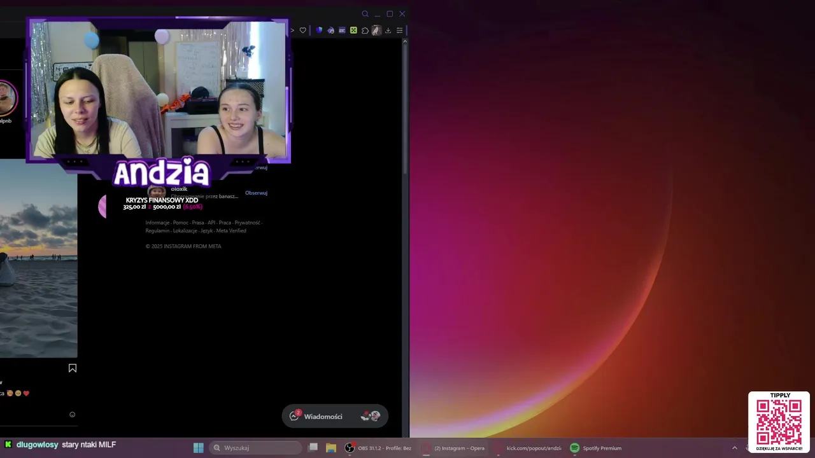Click the Messenger icon with notification badge
Screen dimensions: 815x458
(294, 416)
